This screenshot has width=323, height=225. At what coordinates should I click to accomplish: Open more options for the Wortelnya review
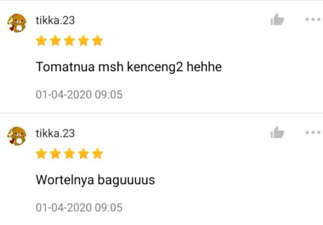(313, 132)
